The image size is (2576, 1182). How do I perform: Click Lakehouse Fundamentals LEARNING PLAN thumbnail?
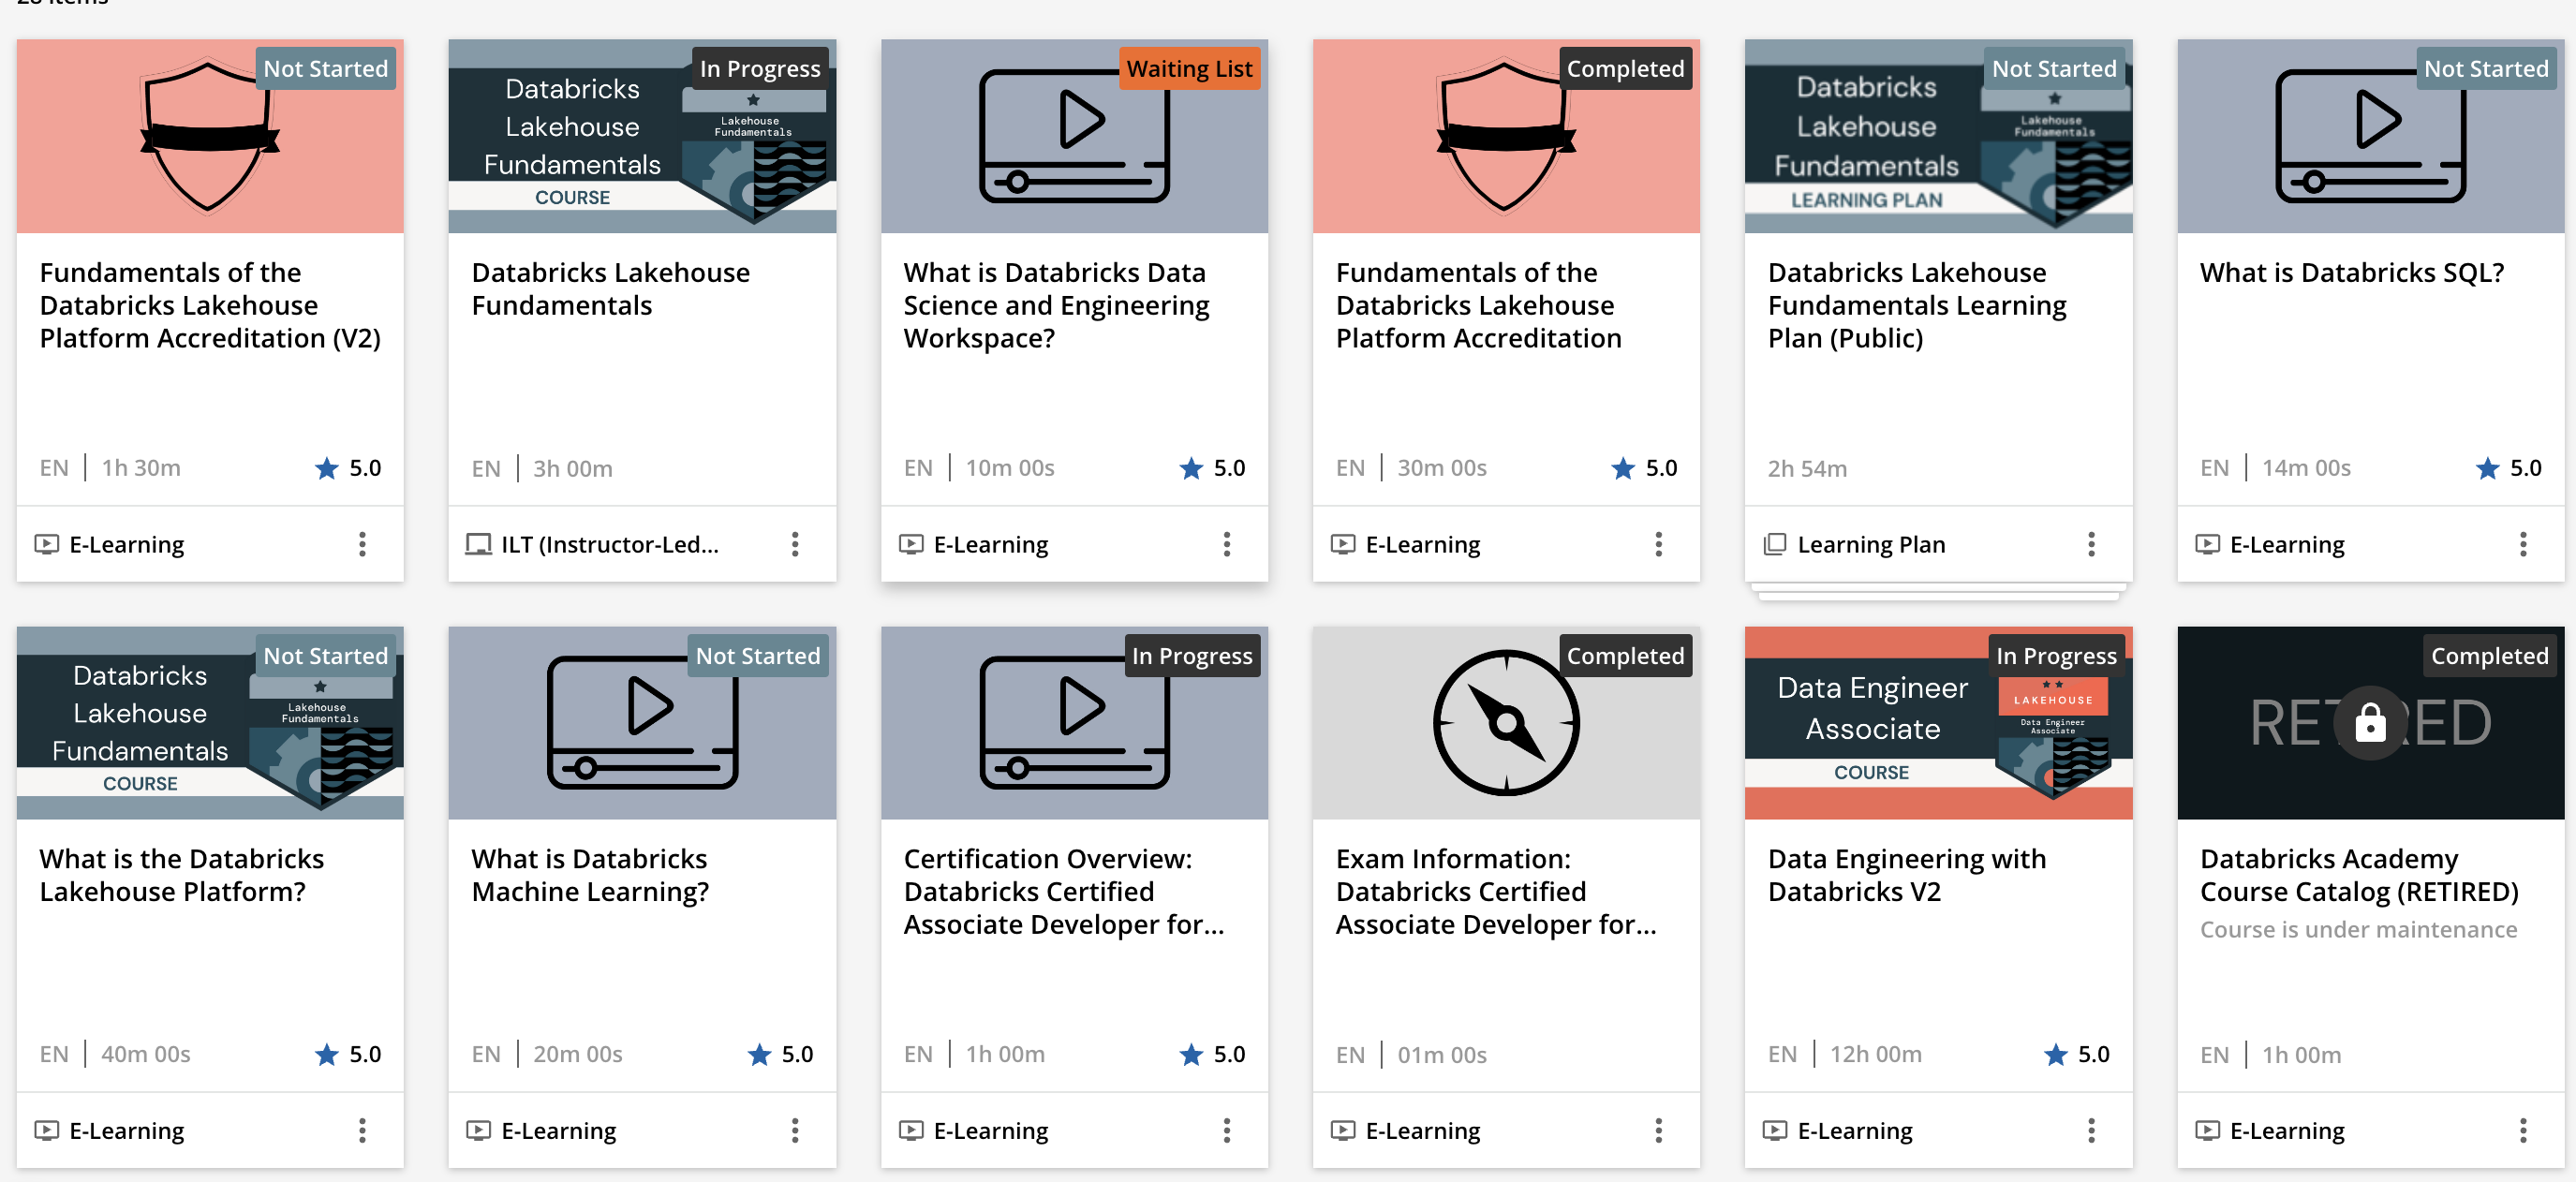[1938, 136]
